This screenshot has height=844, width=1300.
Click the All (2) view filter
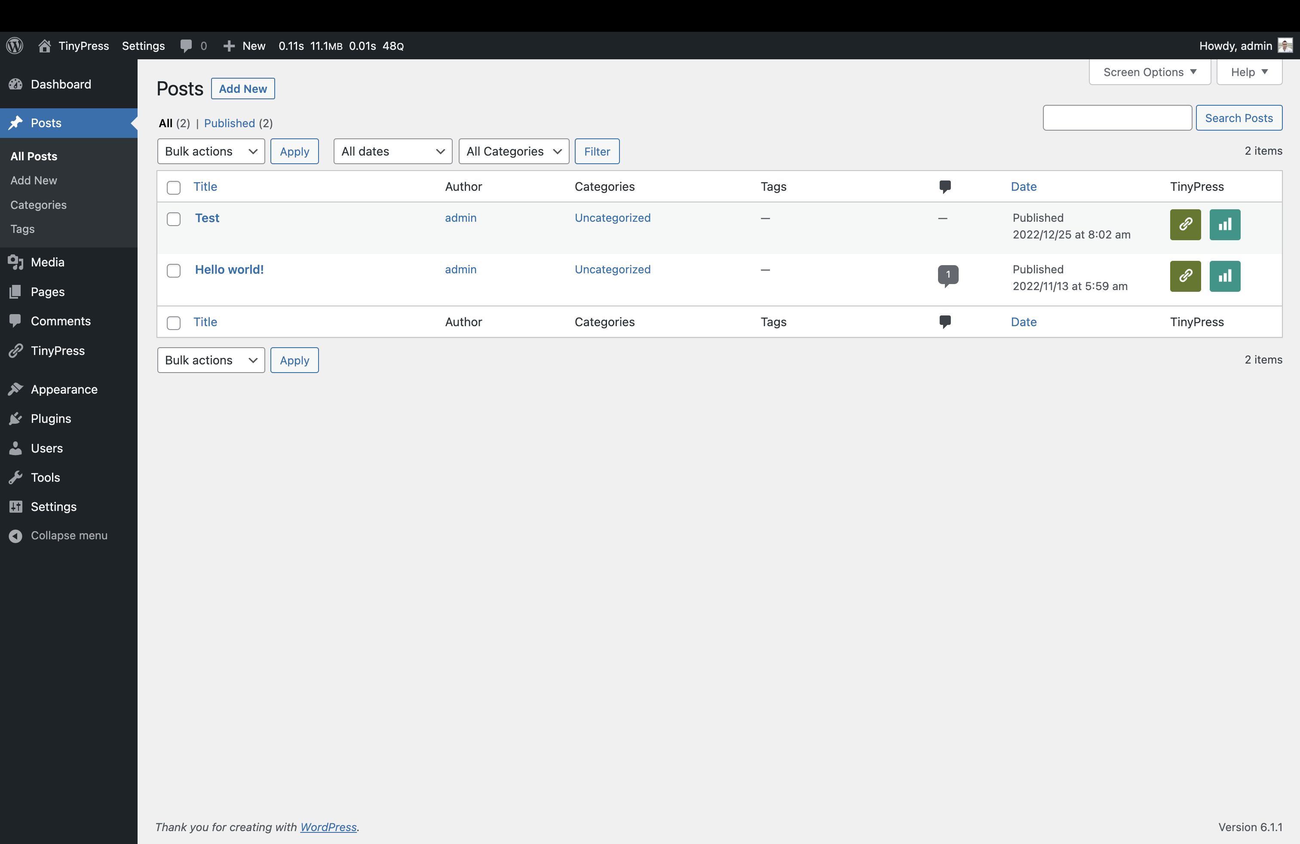[174, 123]
